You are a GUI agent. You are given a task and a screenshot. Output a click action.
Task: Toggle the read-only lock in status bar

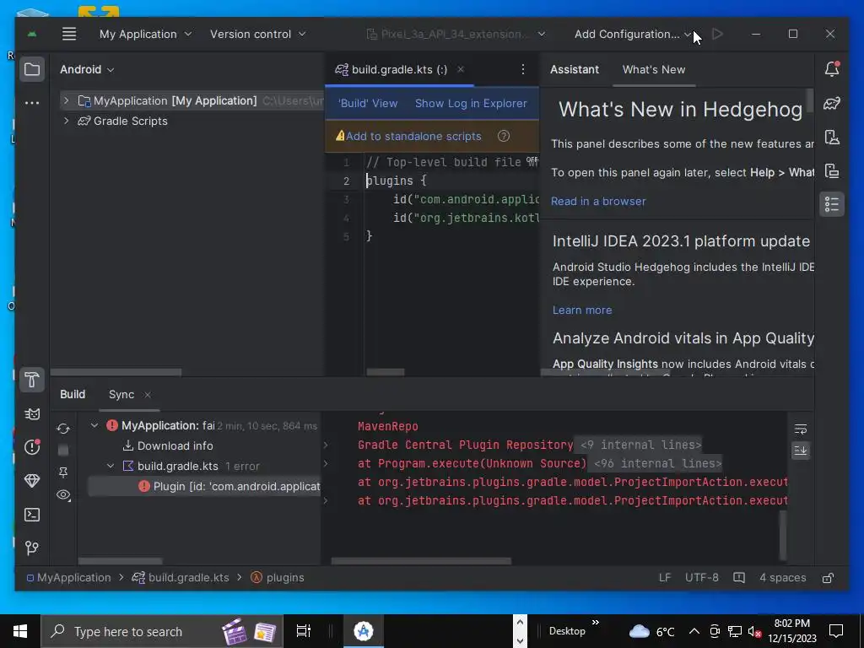coord(828,577)
